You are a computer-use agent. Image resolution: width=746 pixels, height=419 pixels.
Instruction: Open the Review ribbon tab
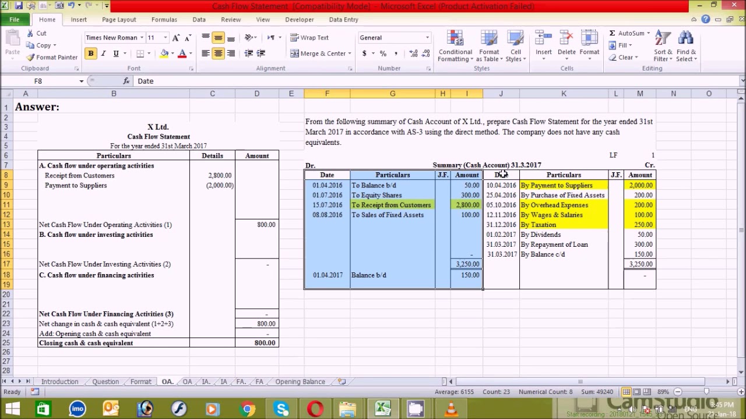point(231,19)
